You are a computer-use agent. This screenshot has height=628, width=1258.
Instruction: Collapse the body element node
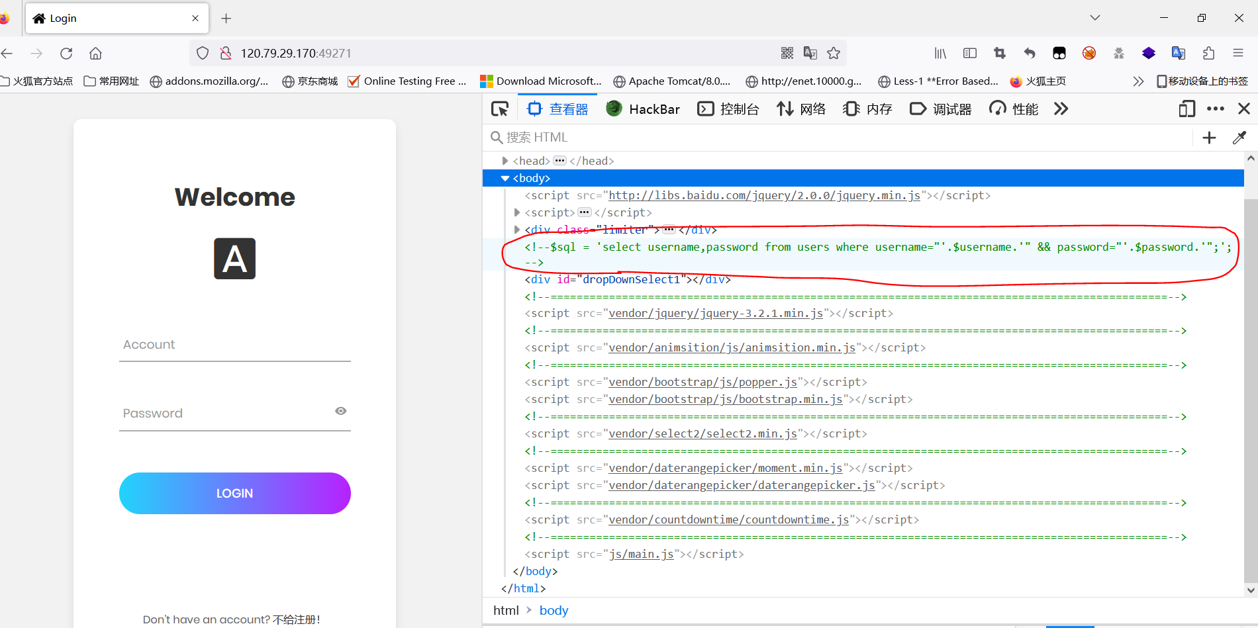505,178
